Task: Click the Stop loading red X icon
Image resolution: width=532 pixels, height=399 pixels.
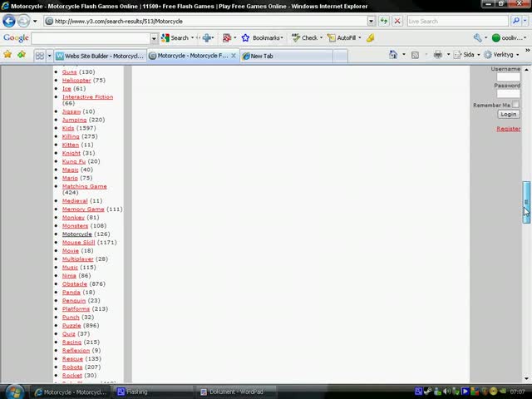Action: point(397,21)
